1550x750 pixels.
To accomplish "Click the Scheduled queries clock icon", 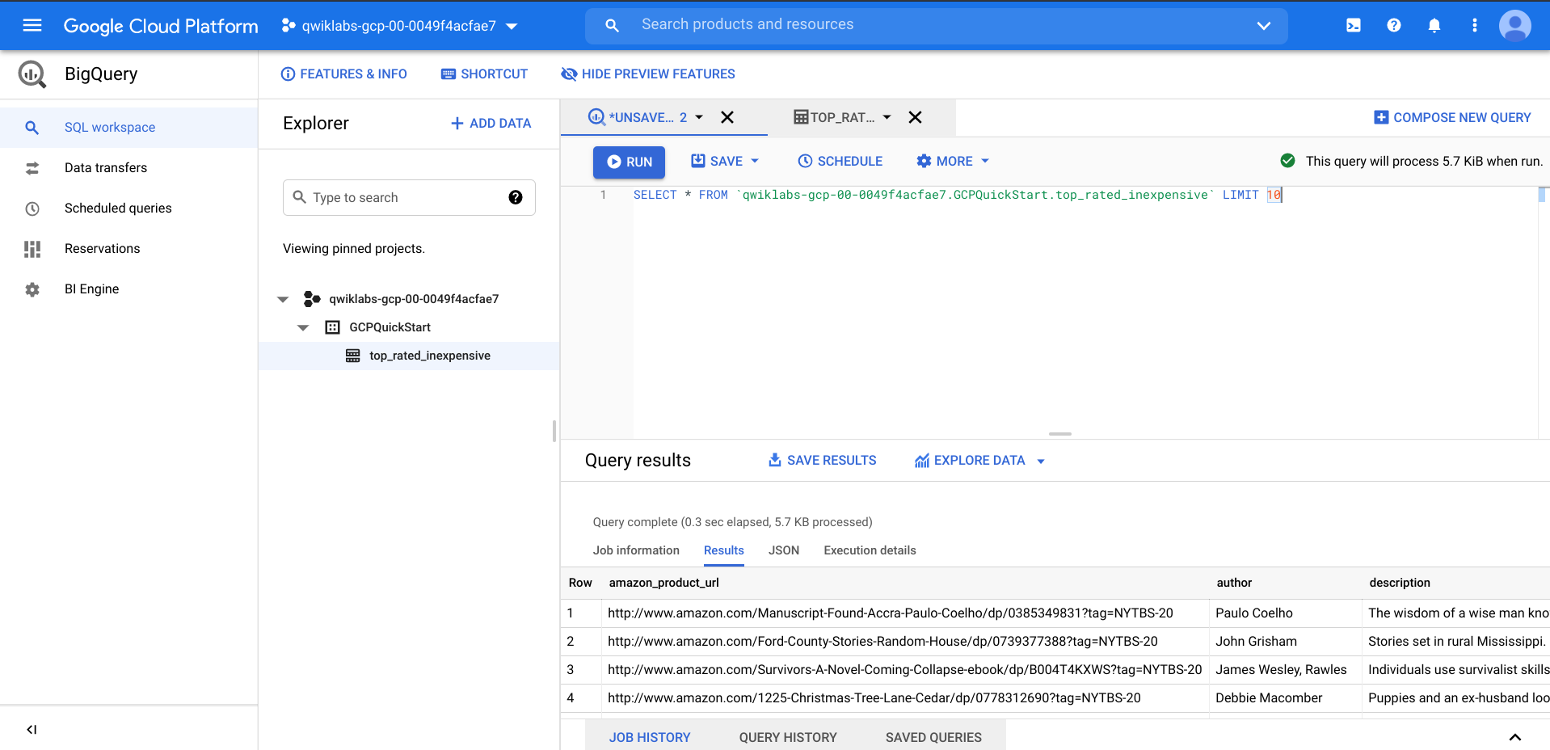I will [x=32, y=209].
